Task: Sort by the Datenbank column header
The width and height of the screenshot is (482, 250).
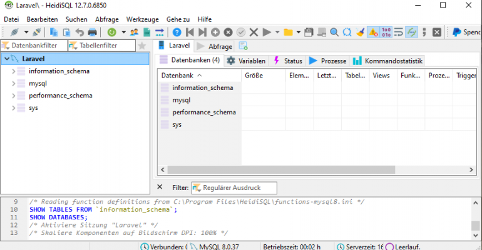Action: (200, 76)
